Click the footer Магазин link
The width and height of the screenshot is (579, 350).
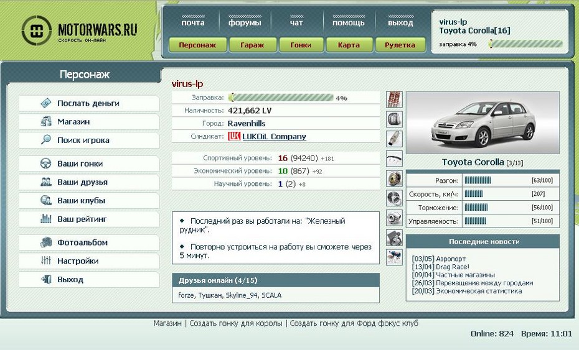click(167, 323)
